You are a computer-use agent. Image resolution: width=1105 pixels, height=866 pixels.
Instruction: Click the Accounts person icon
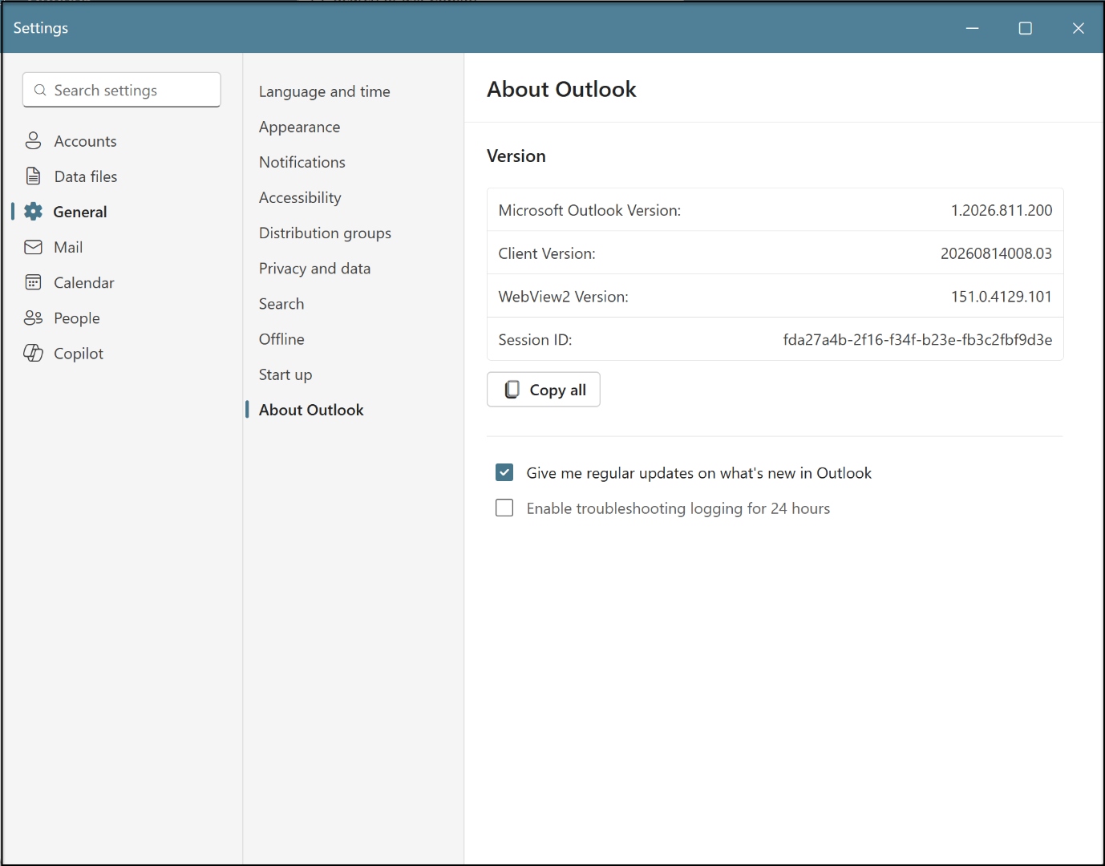tap(33, 141)
